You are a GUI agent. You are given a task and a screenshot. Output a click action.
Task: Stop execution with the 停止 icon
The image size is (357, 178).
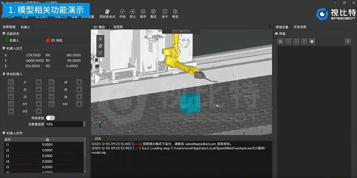tap(133, 11)
